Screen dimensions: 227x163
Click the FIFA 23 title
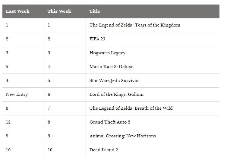tap(97, 39)
